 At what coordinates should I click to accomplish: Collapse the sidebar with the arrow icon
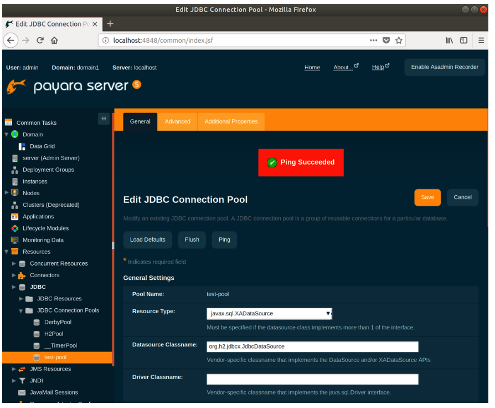click(104, 119)
